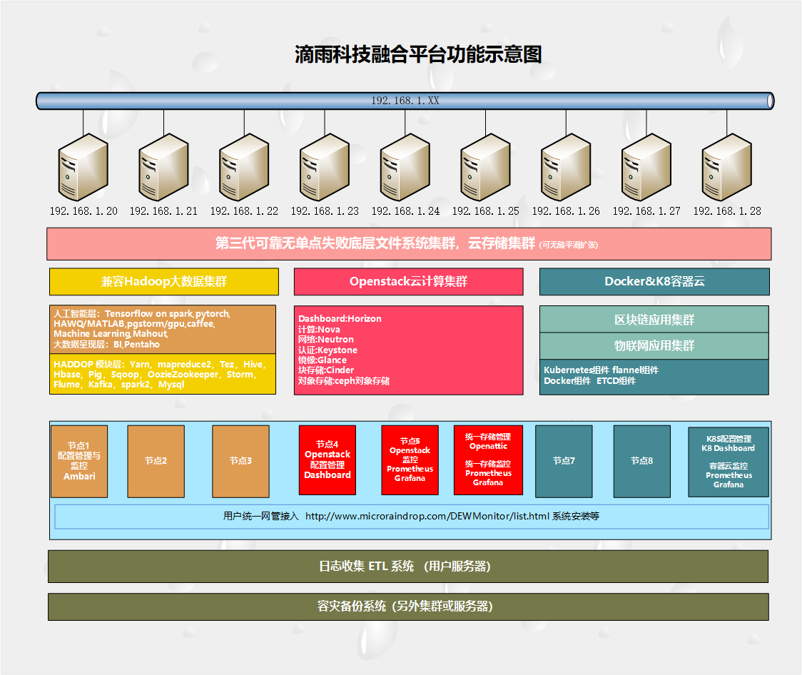802x675 pixels.
Task: Click the 192.168.1.22 server icon
Action: pyautogui.click(x=244, y=168)
